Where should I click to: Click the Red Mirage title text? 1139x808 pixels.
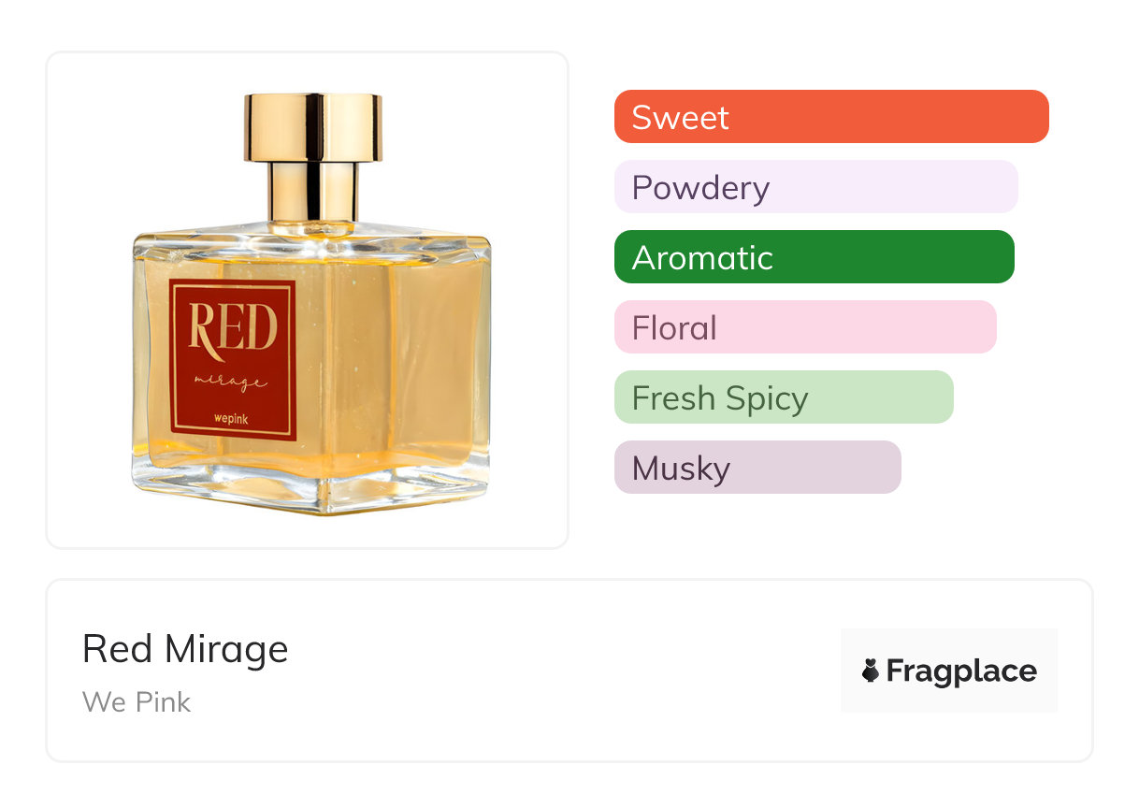pyautogui.click(x=185, y=649)
